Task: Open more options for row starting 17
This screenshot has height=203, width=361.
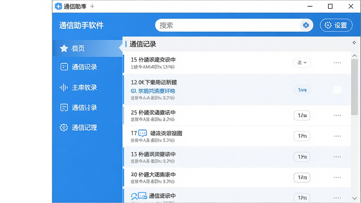Action: coord(337,136)
